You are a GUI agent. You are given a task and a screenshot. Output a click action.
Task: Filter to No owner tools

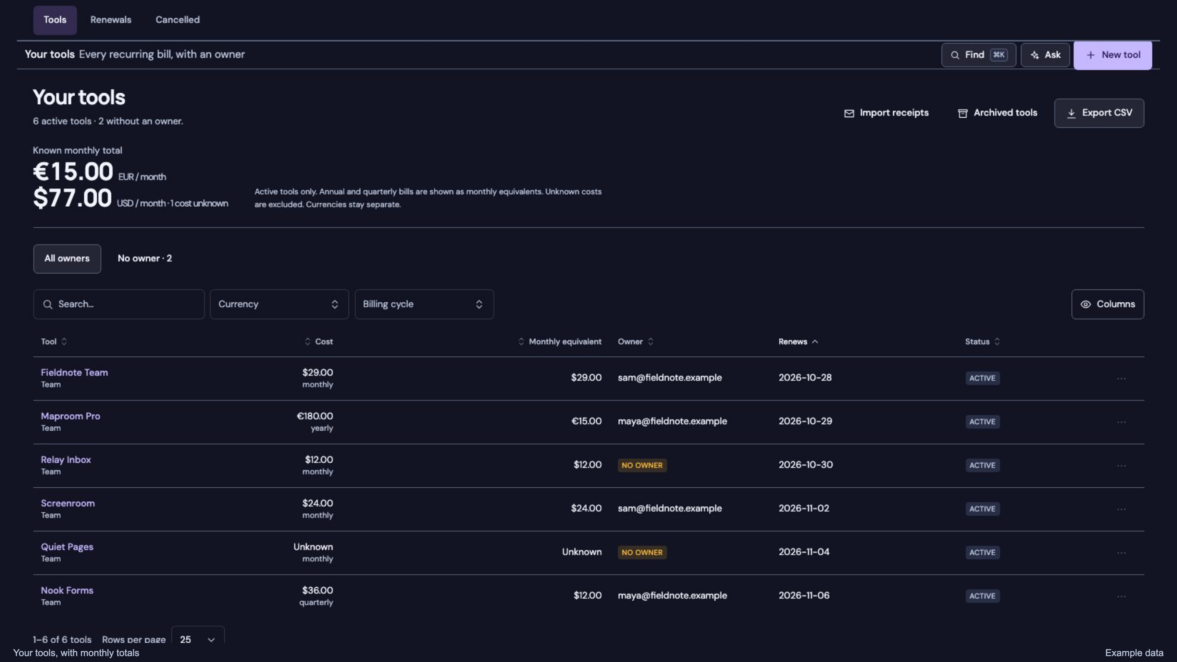pos(145,259)
